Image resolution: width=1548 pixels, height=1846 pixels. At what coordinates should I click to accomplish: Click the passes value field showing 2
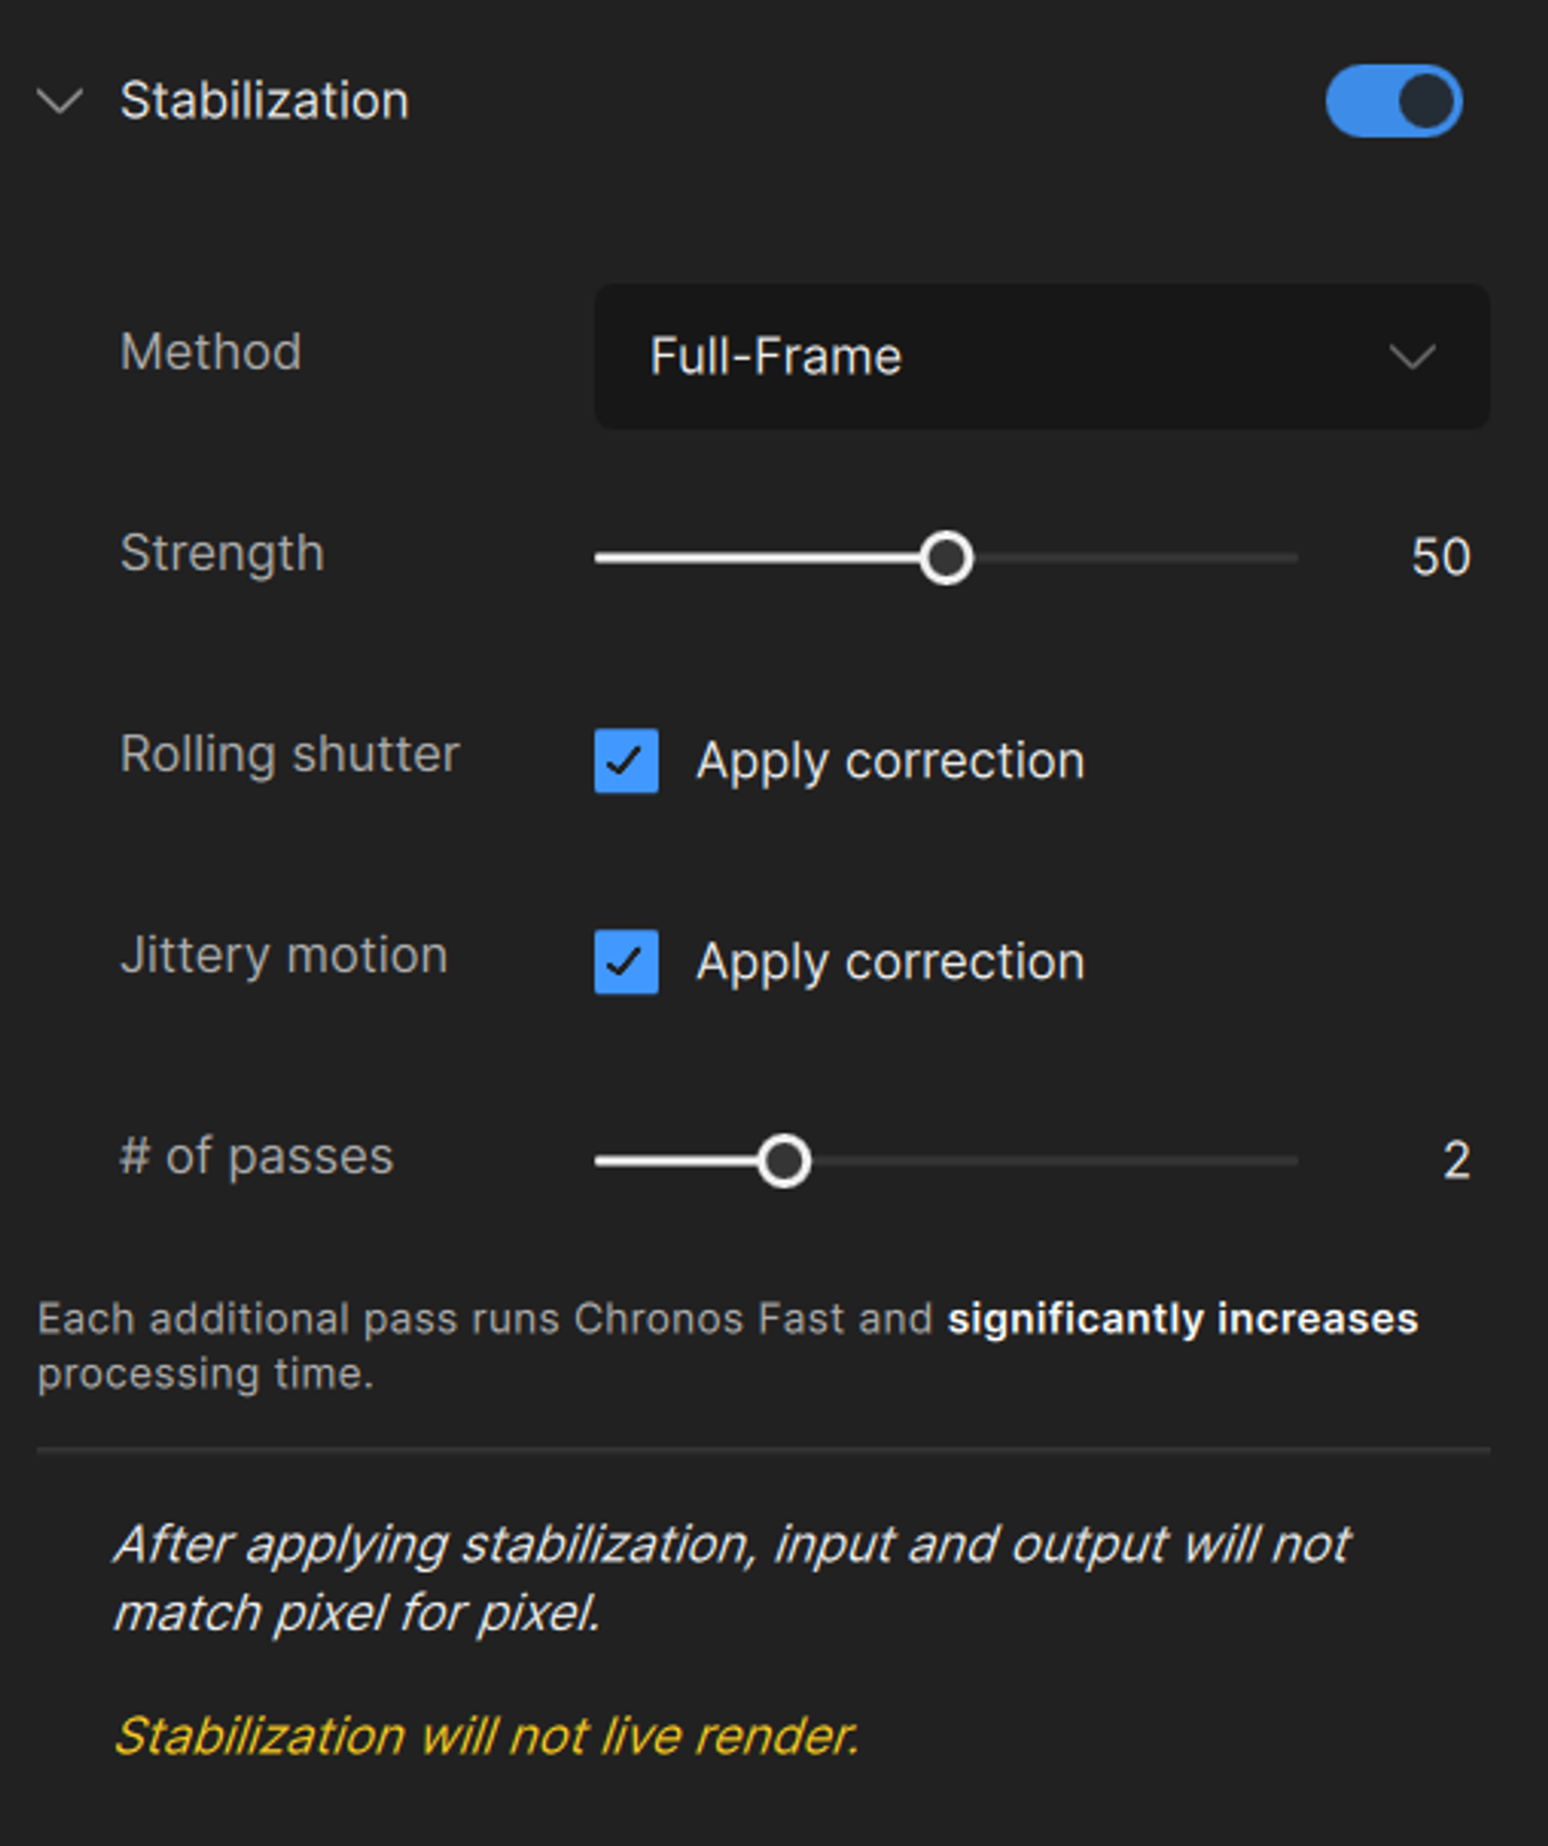[x=1456, y=1161]
